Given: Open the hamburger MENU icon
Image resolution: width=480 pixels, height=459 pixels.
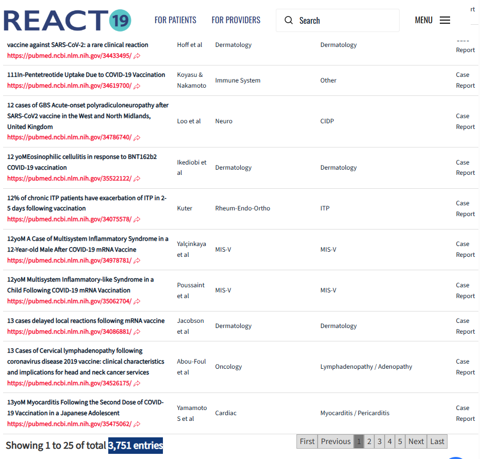Looking at the screenshot, I should 444,21.
